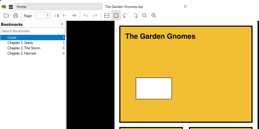Click the Bookmarks panel heading

pos(12,24)
